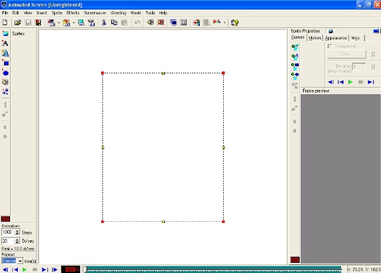This screenshot has width=381, height=273.
Task: Insert image sprite from left toolbar
Action: tap(5, 33)
